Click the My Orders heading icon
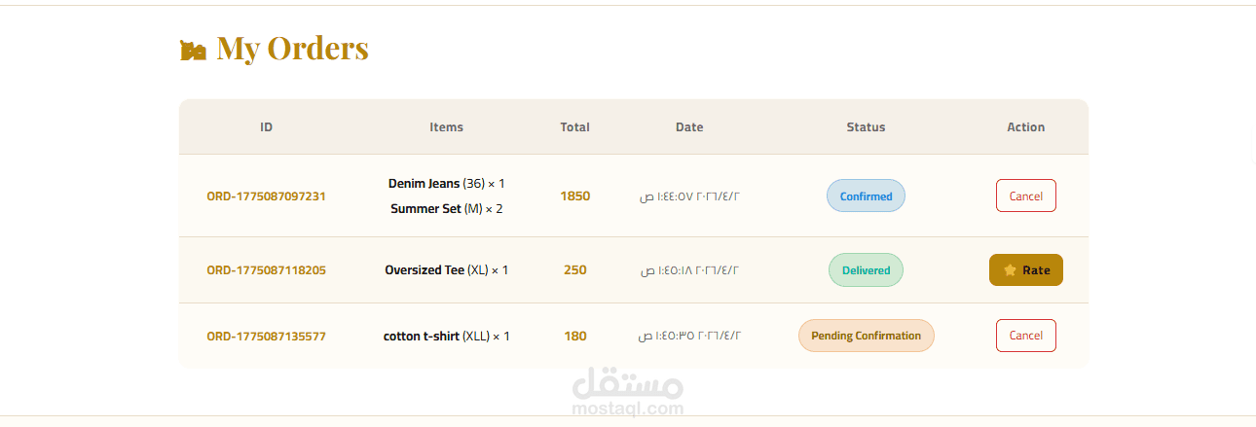1256x427 pixels. [x=193, y=51]
